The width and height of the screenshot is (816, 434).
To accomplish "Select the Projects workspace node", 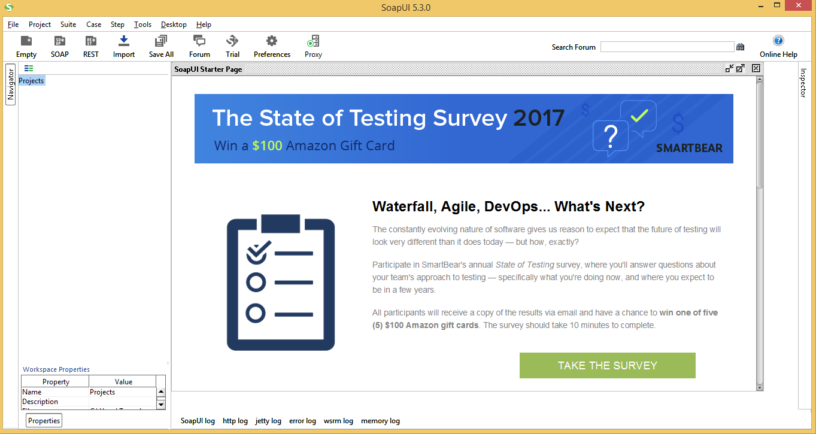I will pos(31,80).
